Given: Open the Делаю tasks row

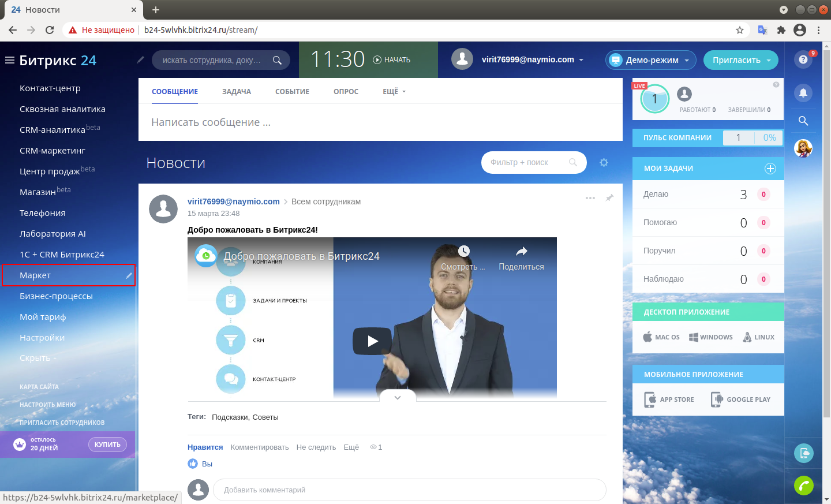Looking at the screenshot, I should (708, 195).
